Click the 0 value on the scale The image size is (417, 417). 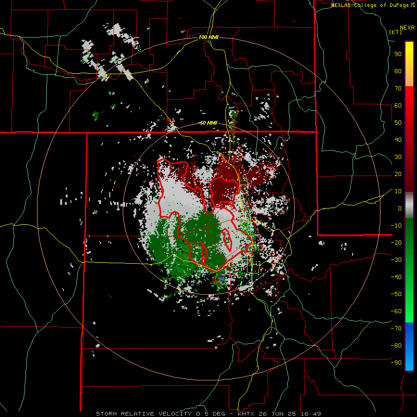click(x=400, y=208)
